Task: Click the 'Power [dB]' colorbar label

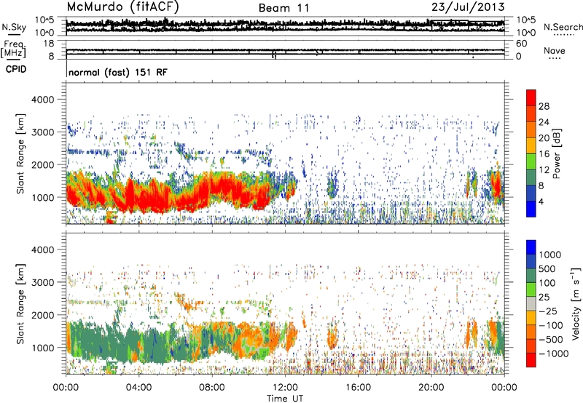Action: tap(556, 153)
